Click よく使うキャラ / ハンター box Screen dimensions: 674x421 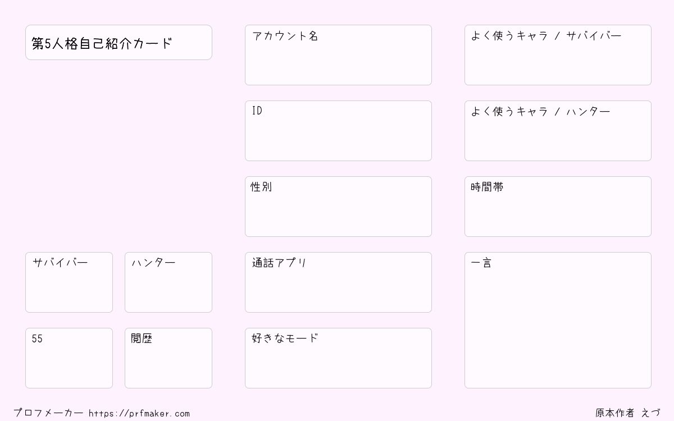(558, 131)
